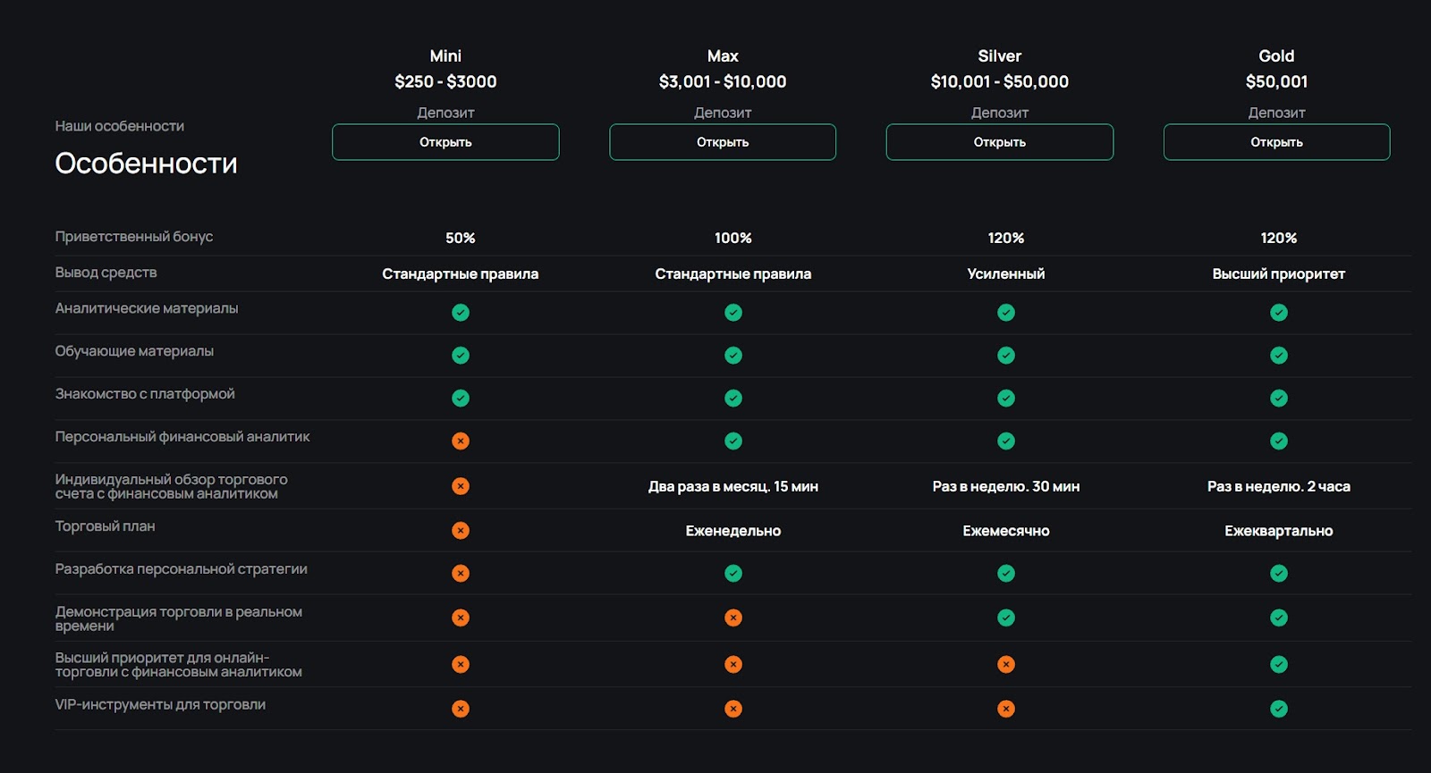Click the Особенности section heading
Screen dimensions: 1431x773
(x=147, y=164)
